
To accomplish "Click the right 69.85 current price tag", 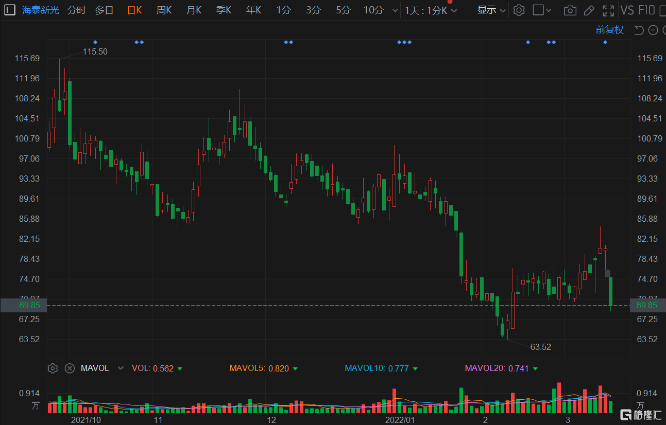I will point(647,305).
